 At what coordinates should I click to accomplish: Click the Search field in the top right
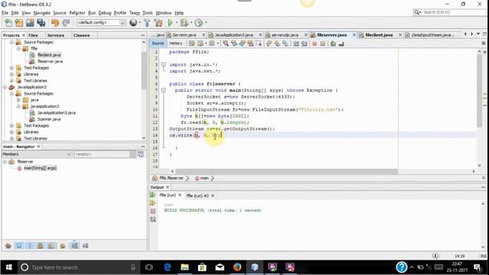tap(453, 12)
